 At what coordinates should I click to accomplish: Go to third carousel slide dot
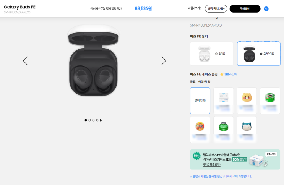click(93, 120)
